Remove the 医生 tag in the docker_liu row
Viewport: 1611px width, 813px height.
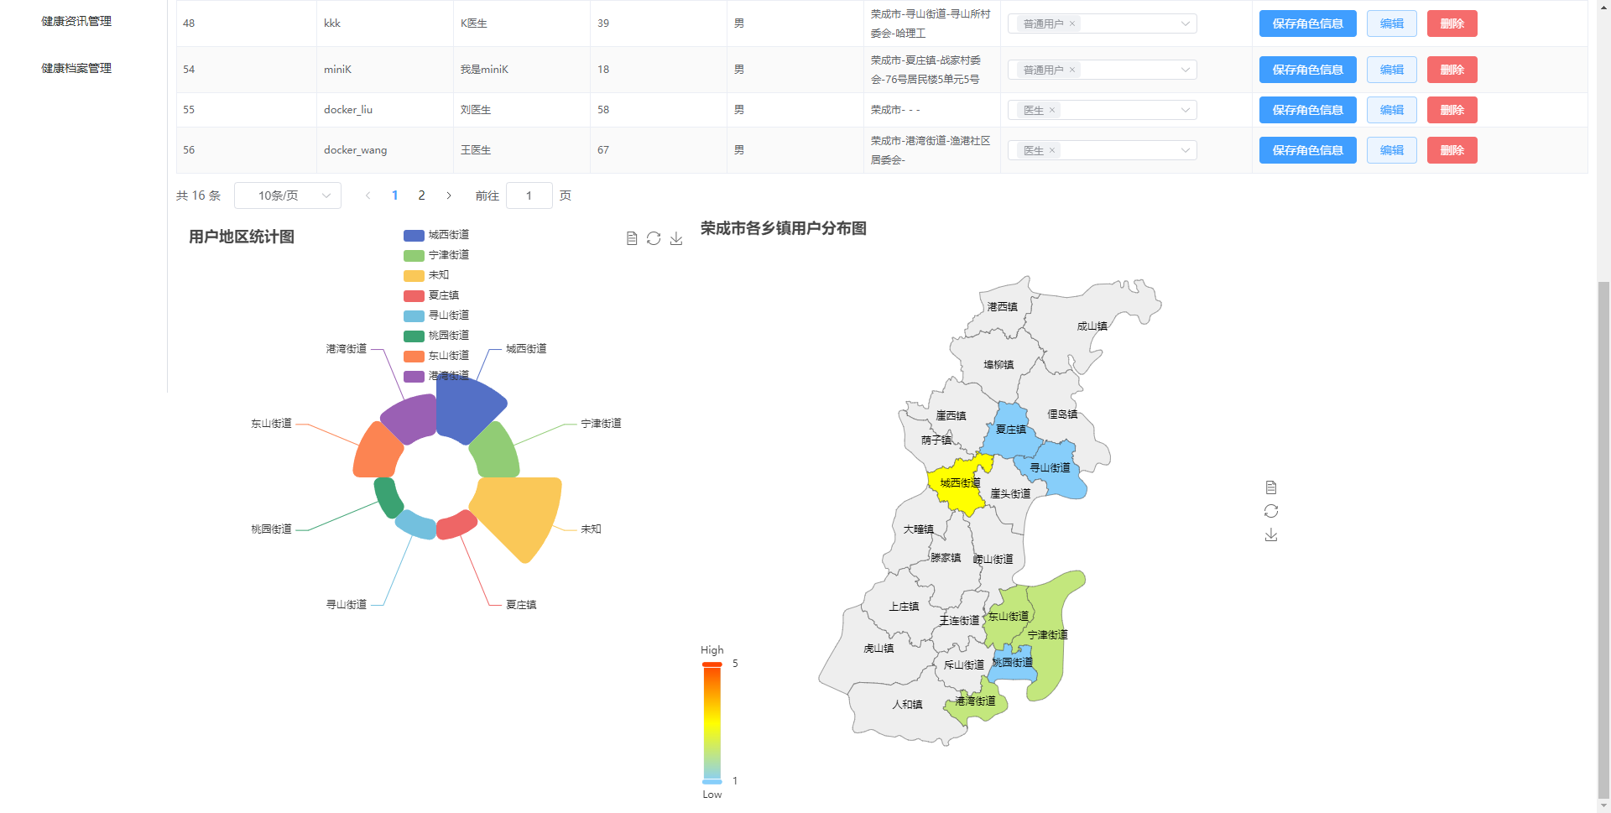[x=1052, y=110]
